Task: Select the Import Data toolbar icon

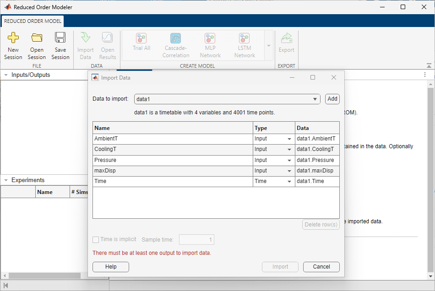Action: pyautogui.click(x=85, y=44)
